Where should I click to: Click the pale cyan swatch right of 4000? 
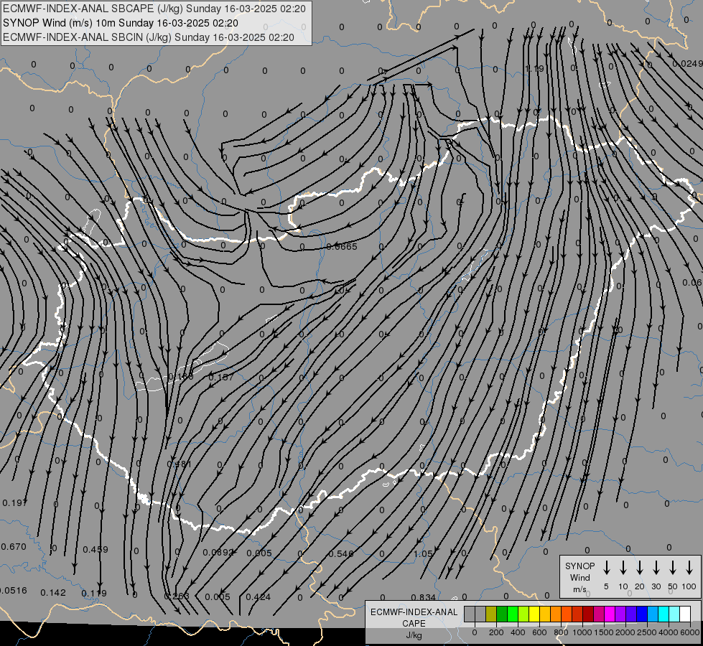click(x=674, y=614)
